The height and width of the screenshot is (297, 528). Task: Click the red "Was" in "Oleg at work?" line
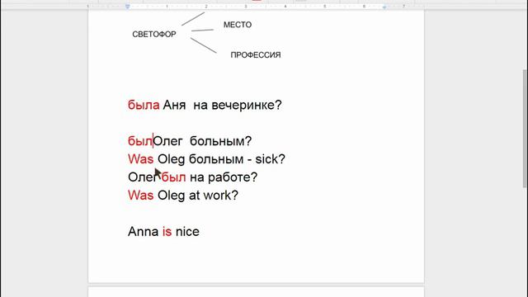coord(141,196)
